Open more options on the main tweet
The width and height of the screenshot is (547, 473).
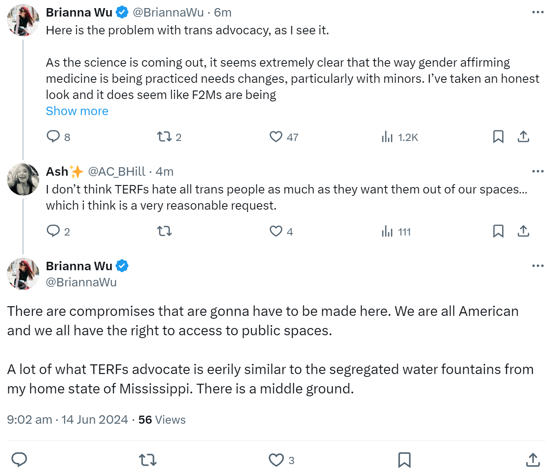tap(538, 266)
